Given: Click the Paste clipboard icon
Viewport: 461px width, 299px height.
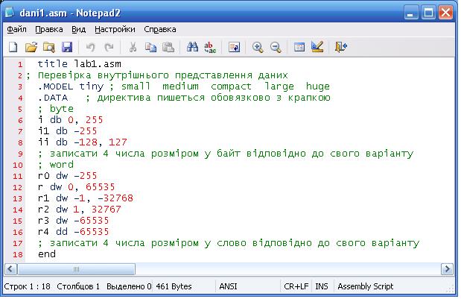Looking at the screenshot, I should pos(168,47).
